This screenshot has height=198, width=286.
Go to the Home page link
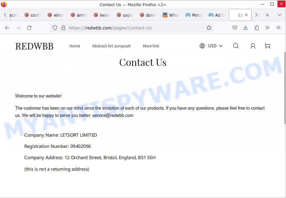click(x=75, y=46)
